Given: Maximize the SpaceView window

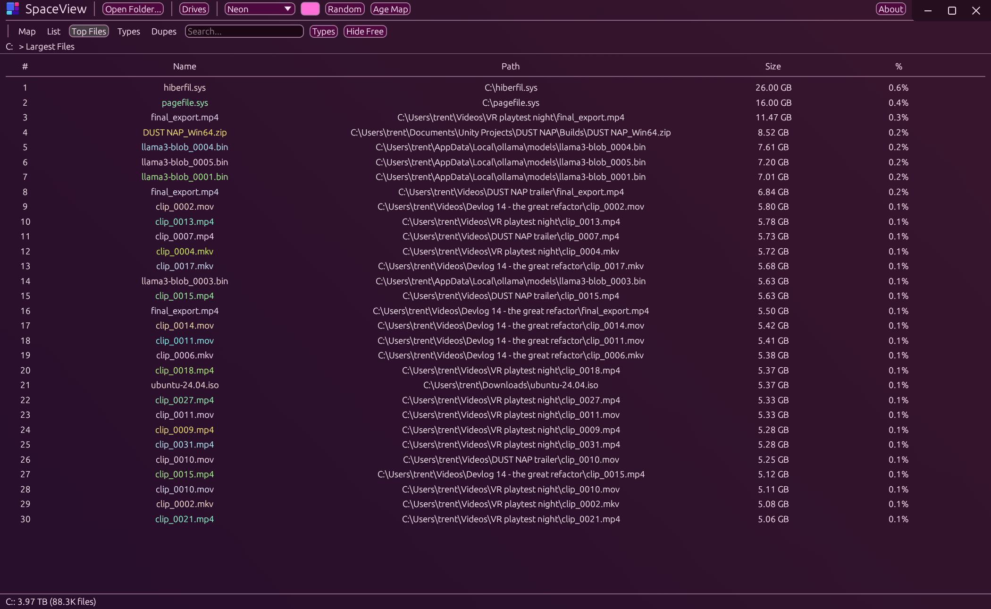Looking at the screenshot, I should (x=952, y=10).
